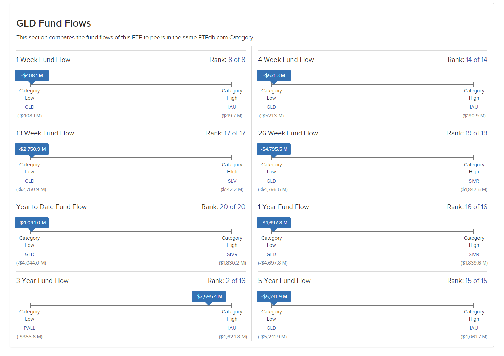
Task: Select the '4 Week Fund Flow' title
Action: point(286,60)
